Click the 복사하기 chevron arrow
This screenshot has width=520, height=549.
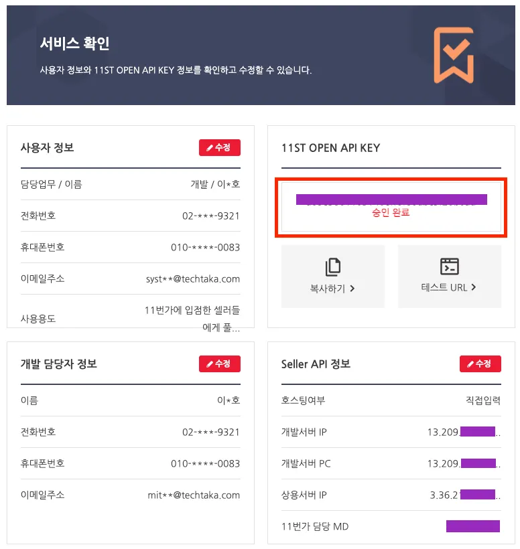[352, 289]
